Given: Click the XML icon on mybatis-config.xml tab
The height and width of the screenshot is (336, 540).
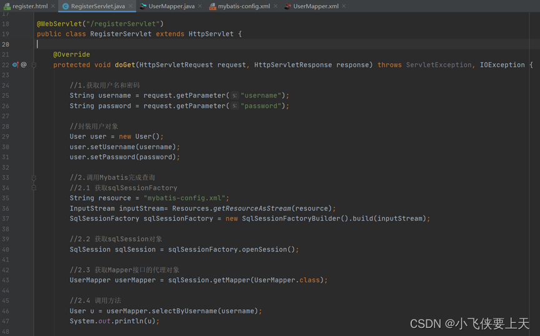Looking at the screenshot, I should tap(212, 6).
